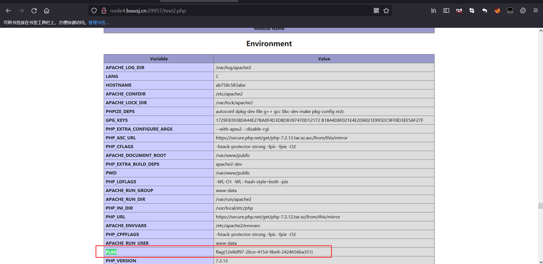543x264 pixels.
Task: Open the Library bookmarks icon
Action: [x=434, y=11]
